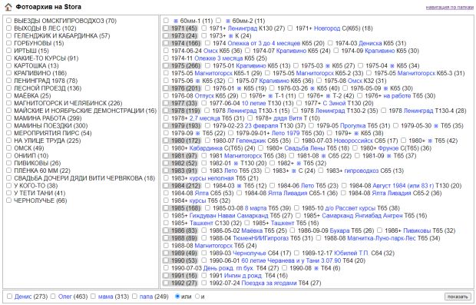Check the 1992 (27) year checkbox
476x305 pixels.
click(166, 283)
